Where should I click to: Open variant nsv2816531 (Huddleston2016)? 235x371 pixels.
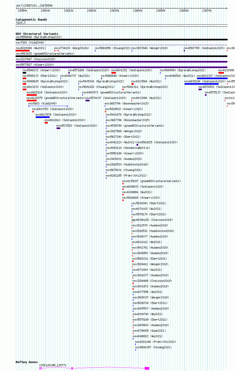coord(153,231)
